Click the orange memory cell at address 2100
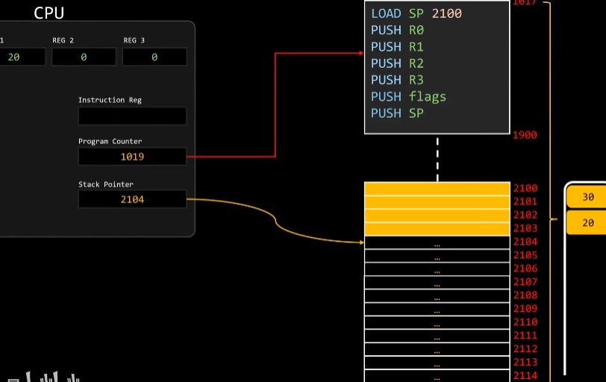The image size is (606, 382). [437, 189]
